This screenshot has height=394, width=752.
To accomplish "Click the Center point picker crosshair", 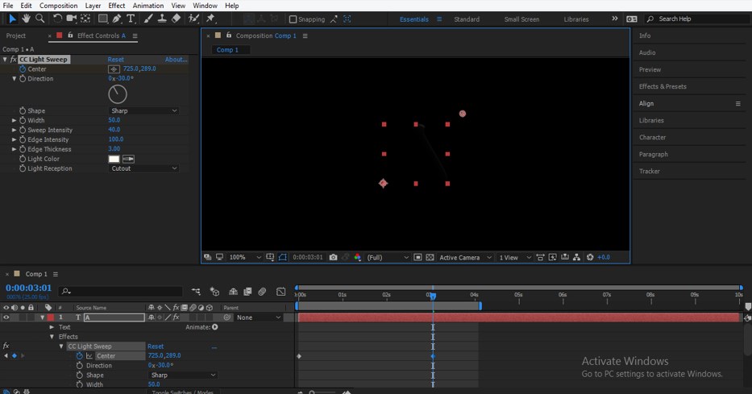I will 114,69.
